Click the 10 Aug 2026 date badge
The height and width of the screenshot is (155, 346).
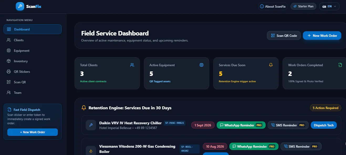215,146
